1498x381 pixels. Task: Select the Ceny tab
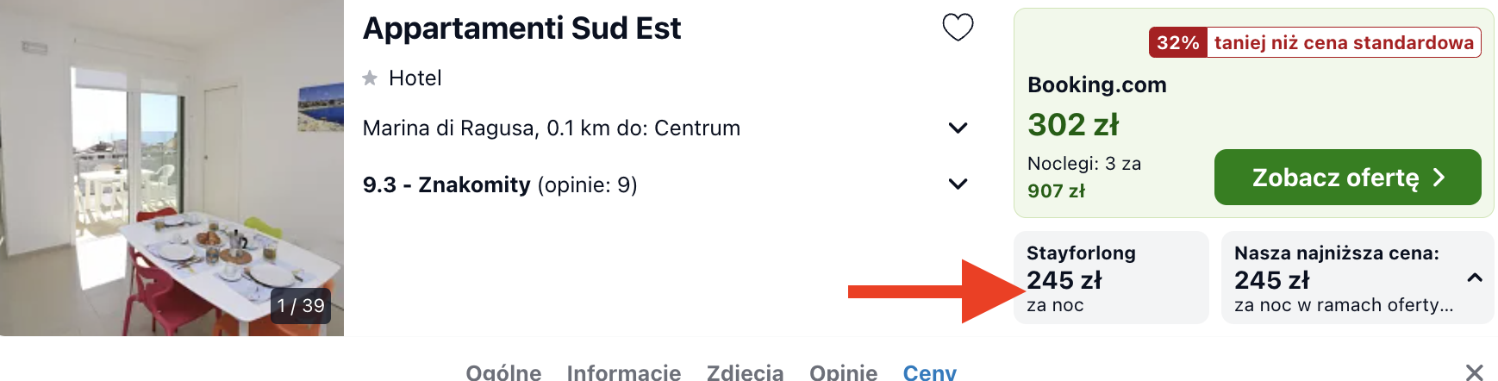[x=930, y=372]
